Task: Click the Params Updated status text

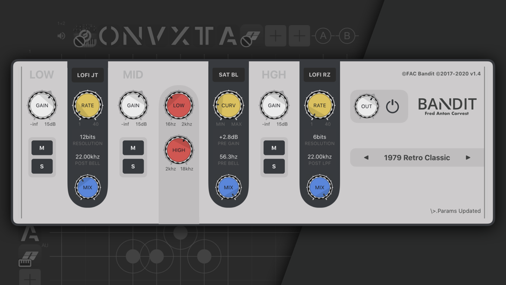Action: click(x=455, y=211)
